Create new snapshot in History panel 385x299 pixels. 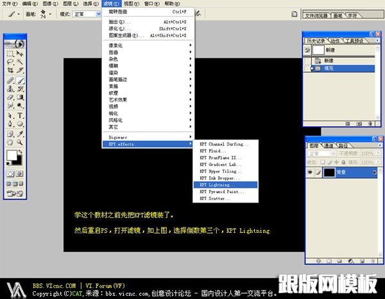(x=359, y=123)
